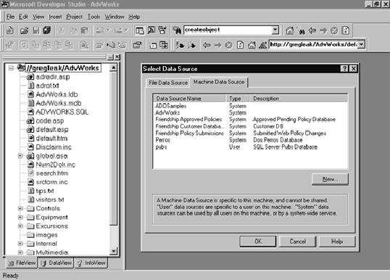Image resolution: width=390 pixels, height=280 pixels.
Task: Click the file tree scrollbar down arrow
Action: 113,252
